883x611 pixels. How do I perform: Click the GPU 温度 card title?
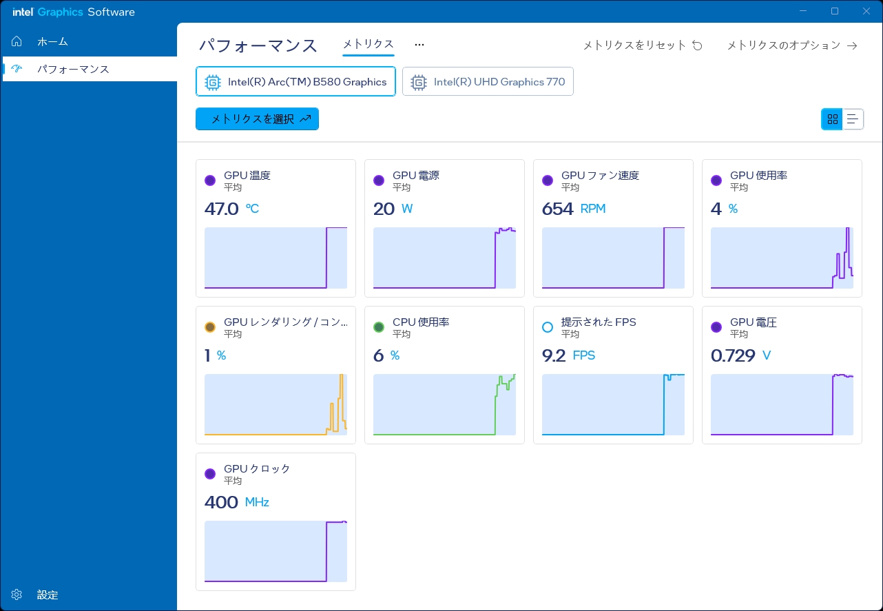click(x=247, y=176)
